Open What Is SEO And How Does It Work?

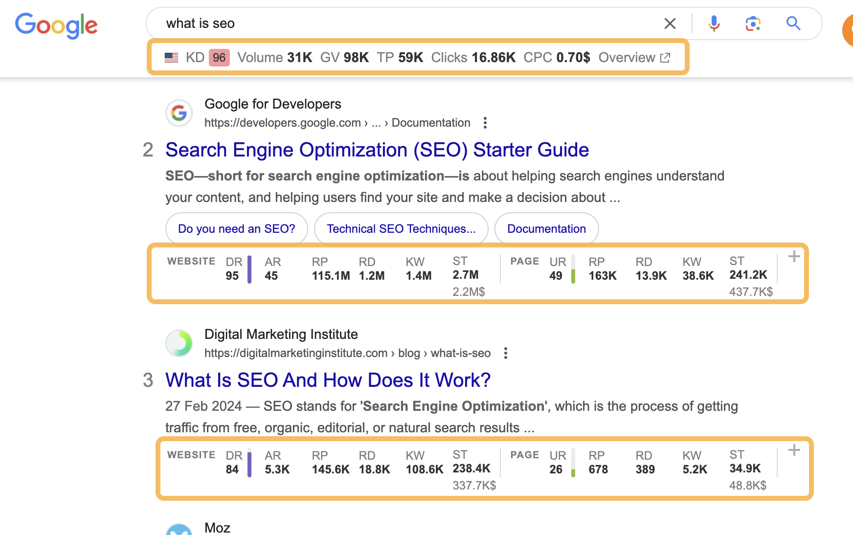coord(328,380)
